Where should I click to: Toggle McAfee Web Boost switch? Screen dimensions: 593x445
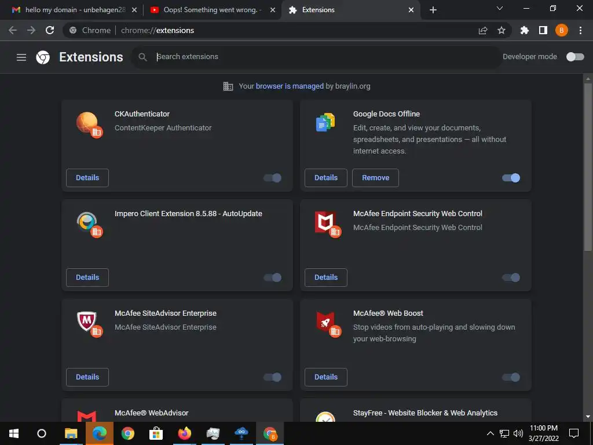pyautogui.click(x=511, y=377)
